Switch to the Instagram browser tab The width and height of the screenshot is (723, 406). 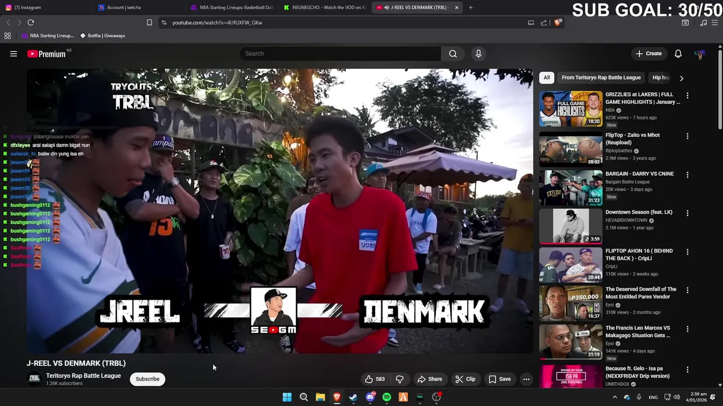(46, 7)
